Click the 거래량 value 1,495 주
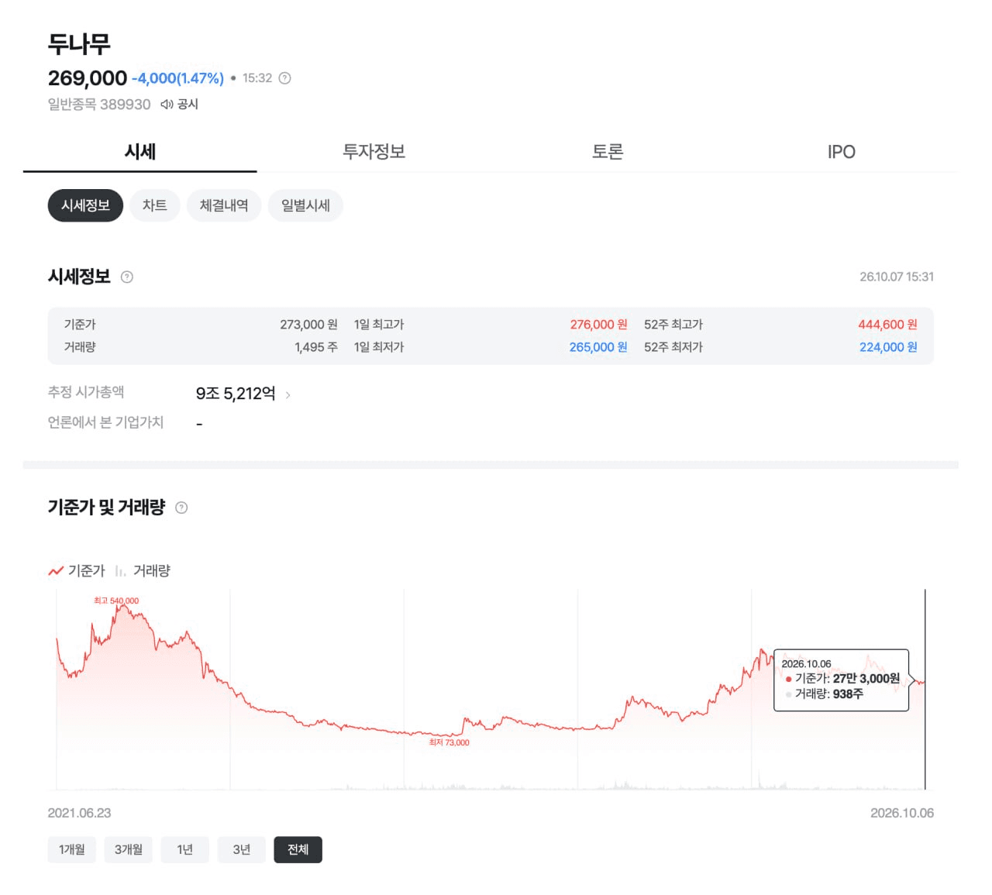Viewport: 992px width, 895px height. click(x=315, y=347)
